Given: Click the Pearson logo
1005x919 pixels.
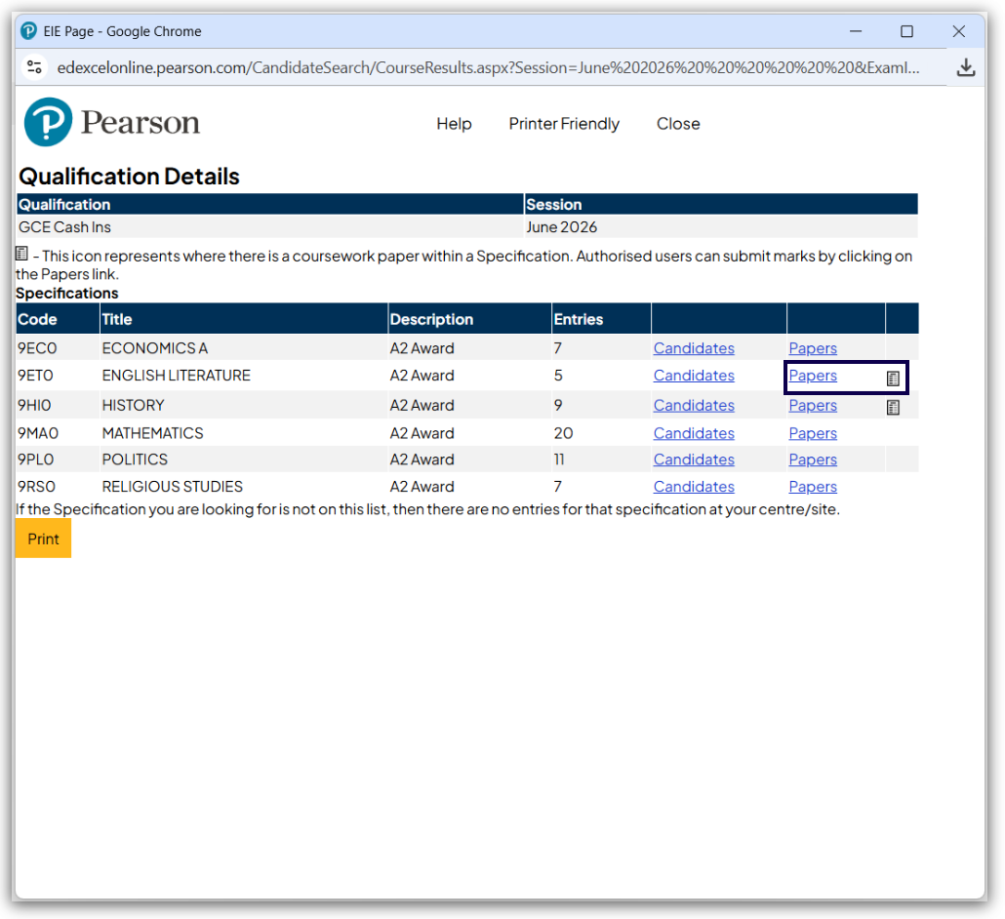Looking at the screenshot, I should pyautogui.click(x=111, y=123).
